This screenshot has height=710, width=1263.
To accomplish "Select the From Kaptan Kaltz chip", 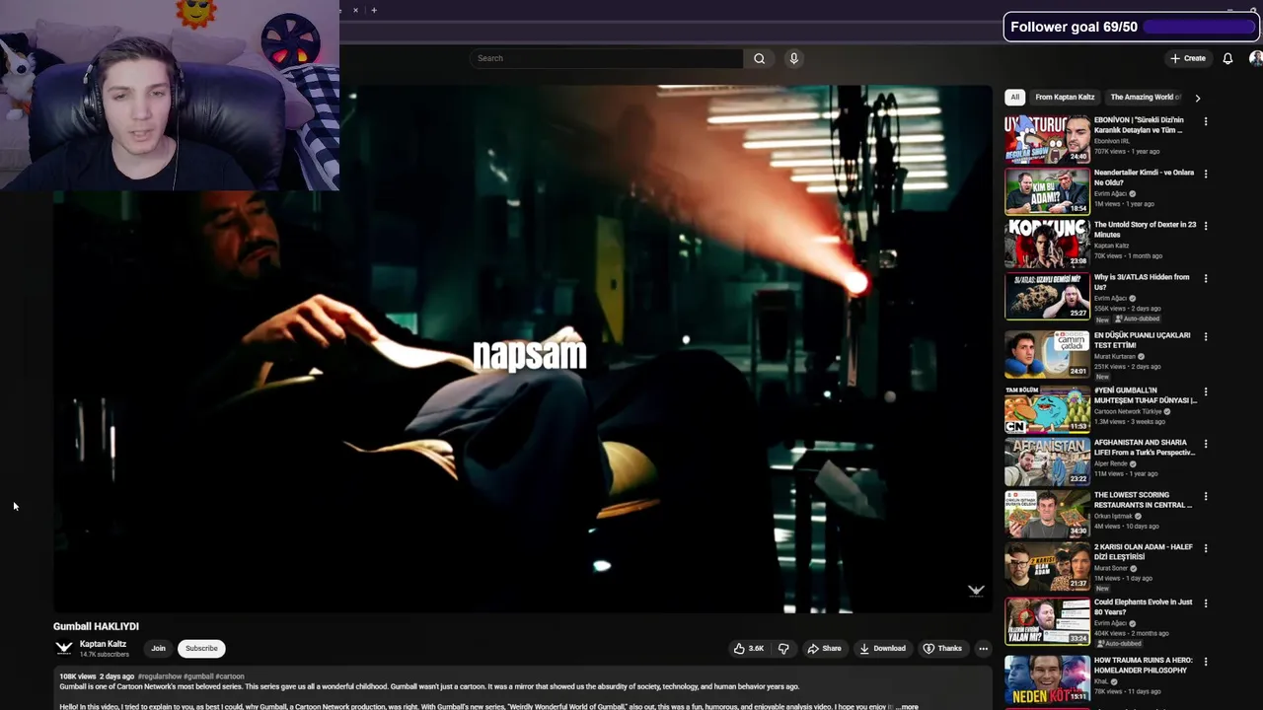I will coord(1065,97).
